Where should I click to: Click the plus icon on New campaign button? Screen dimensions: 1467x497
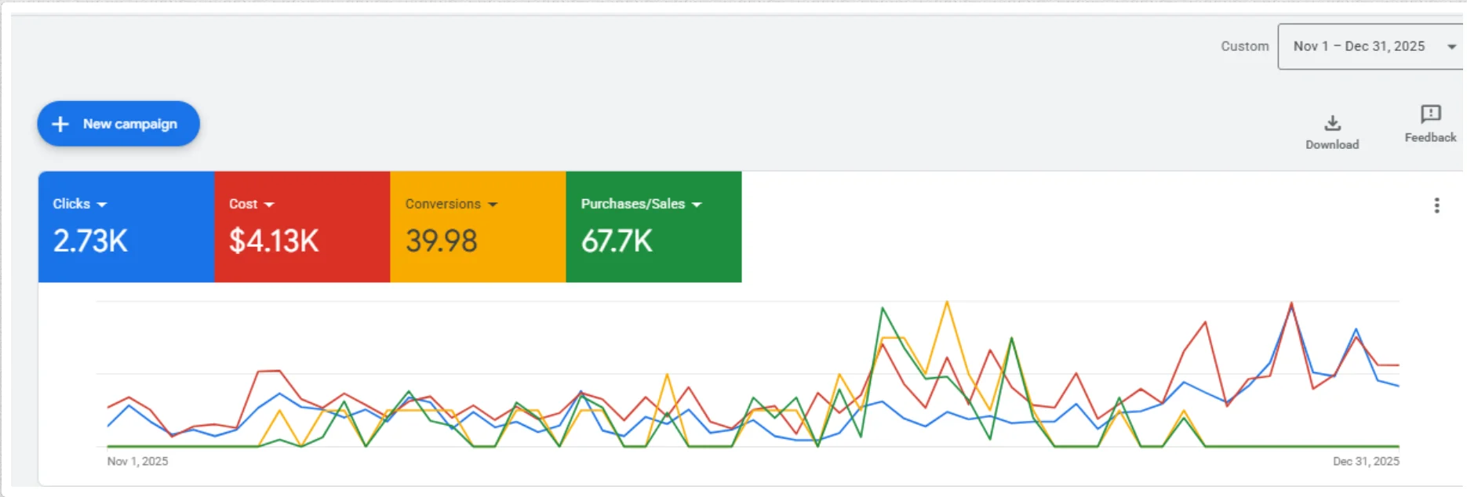pos(60,124)
